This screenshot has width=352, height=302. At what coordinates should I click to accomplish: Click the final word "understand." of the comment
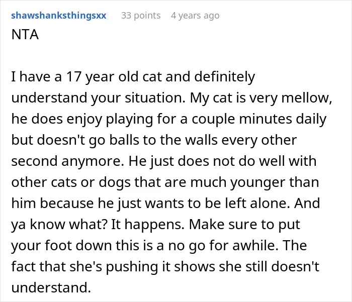51,287
